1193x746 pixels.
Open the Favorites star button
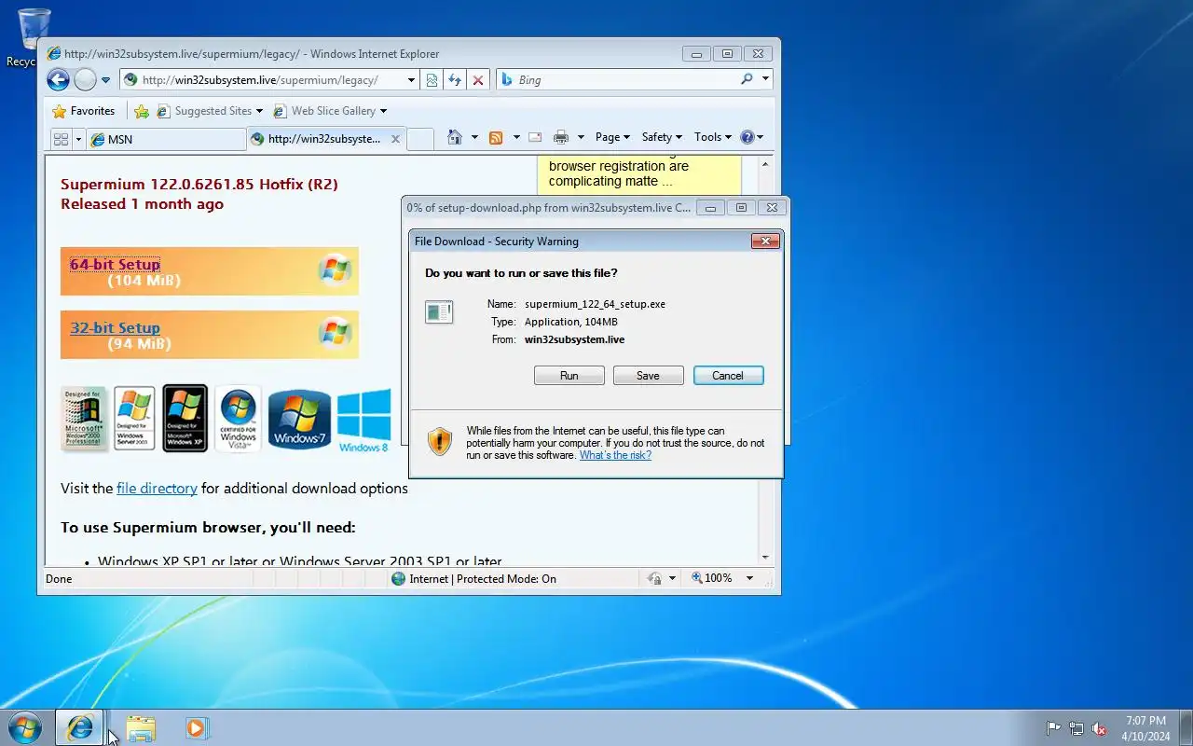point(84,111)
